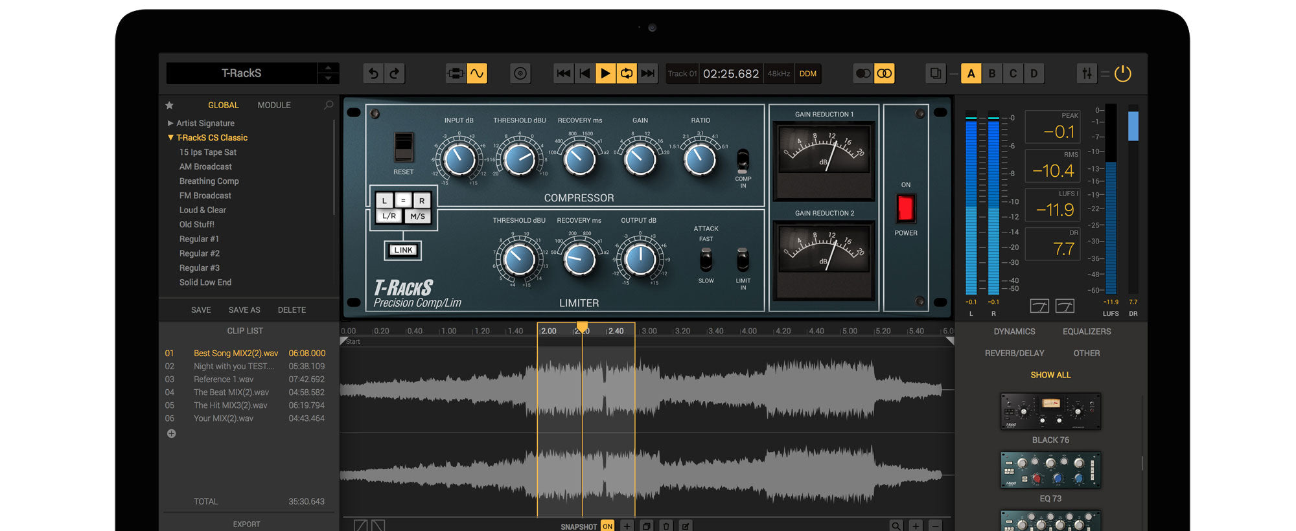Viewport: 1296px width, 531px height.
Task: Click the INPUT dB knob
Action: click(x=459, y=159)
